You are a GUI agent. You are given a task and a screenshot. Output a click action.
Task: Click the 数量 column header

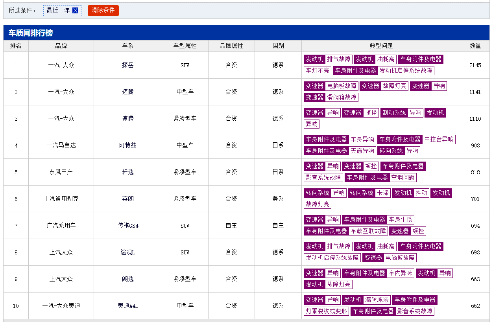(475, 46)
